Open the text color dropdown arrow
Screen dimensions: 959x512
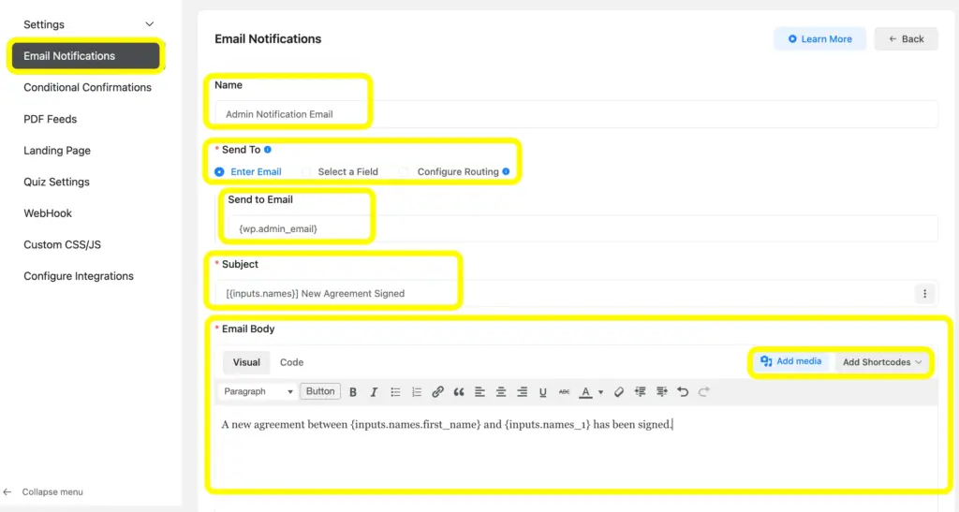click(x=600, y=392)
